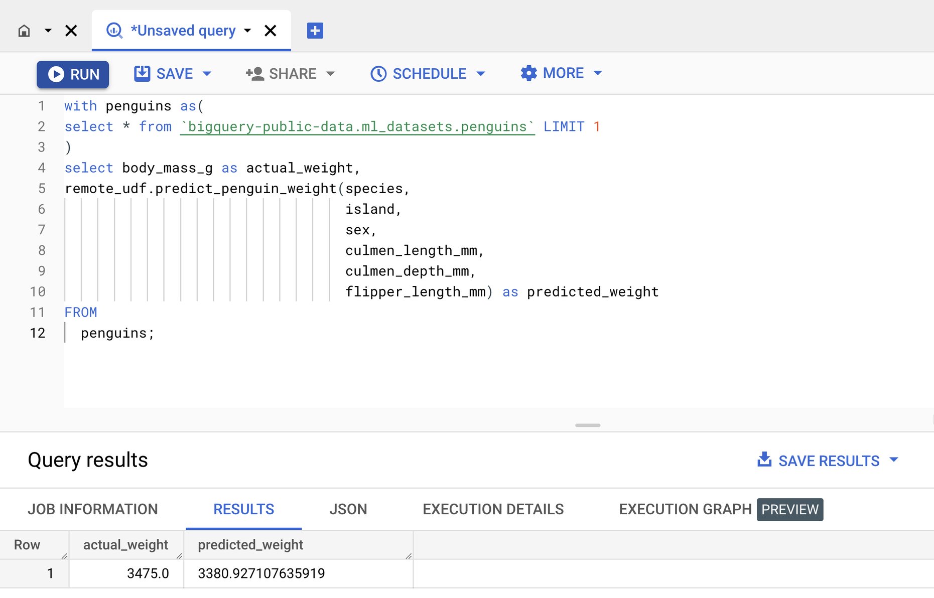Click the SHARE add-person icon
The width and height of the screenshot is (934, 598).
(x=255, y=74)
